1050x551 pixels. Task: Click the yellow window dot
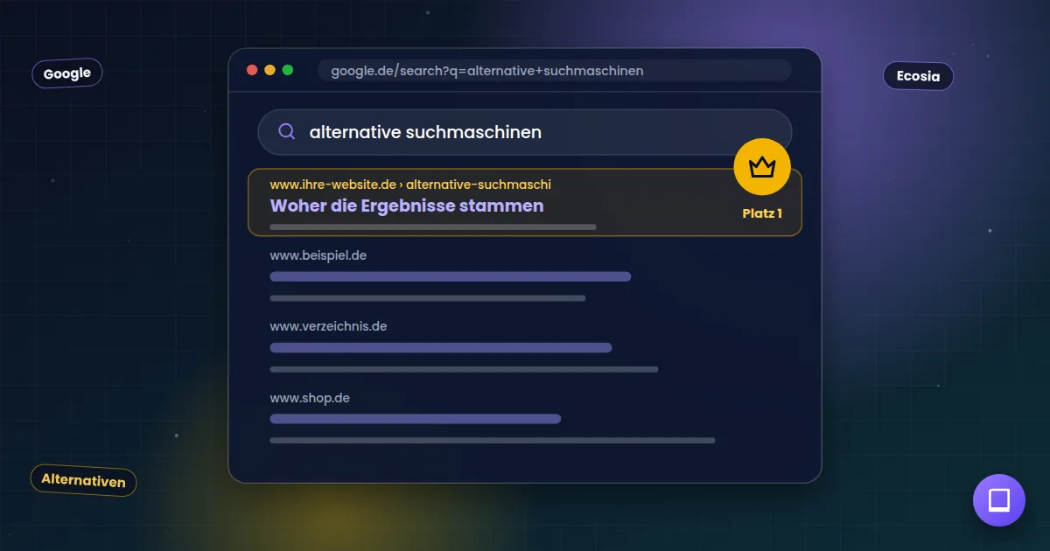click(269, 70)
